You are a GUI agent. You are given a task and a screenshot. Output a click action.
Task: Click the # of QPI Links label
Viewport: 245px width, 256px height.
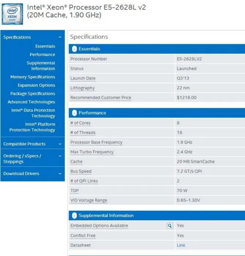click(84, 181)
